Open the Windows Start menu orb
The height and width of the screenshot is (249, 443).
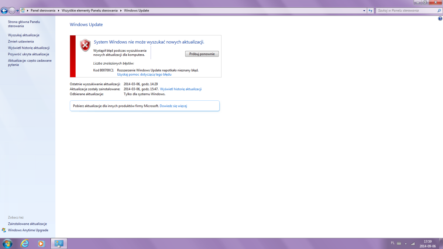(x=7, y=243)
